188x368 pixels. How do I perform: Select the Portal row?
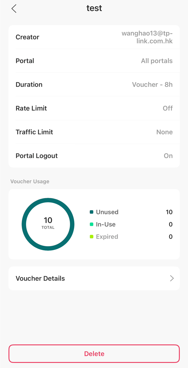point(94,61)
